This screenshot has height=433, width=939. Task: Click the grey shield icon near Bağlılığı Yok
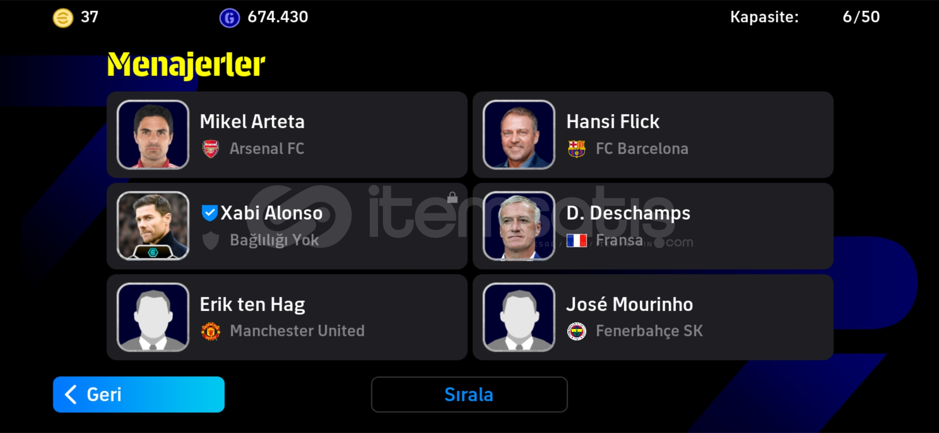click(211, 241)
